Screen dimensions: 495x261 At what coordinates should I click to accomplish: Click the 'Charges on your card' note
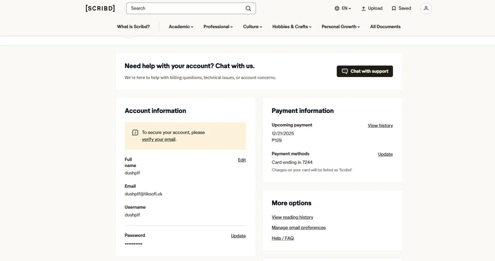(x=312, y=170)
